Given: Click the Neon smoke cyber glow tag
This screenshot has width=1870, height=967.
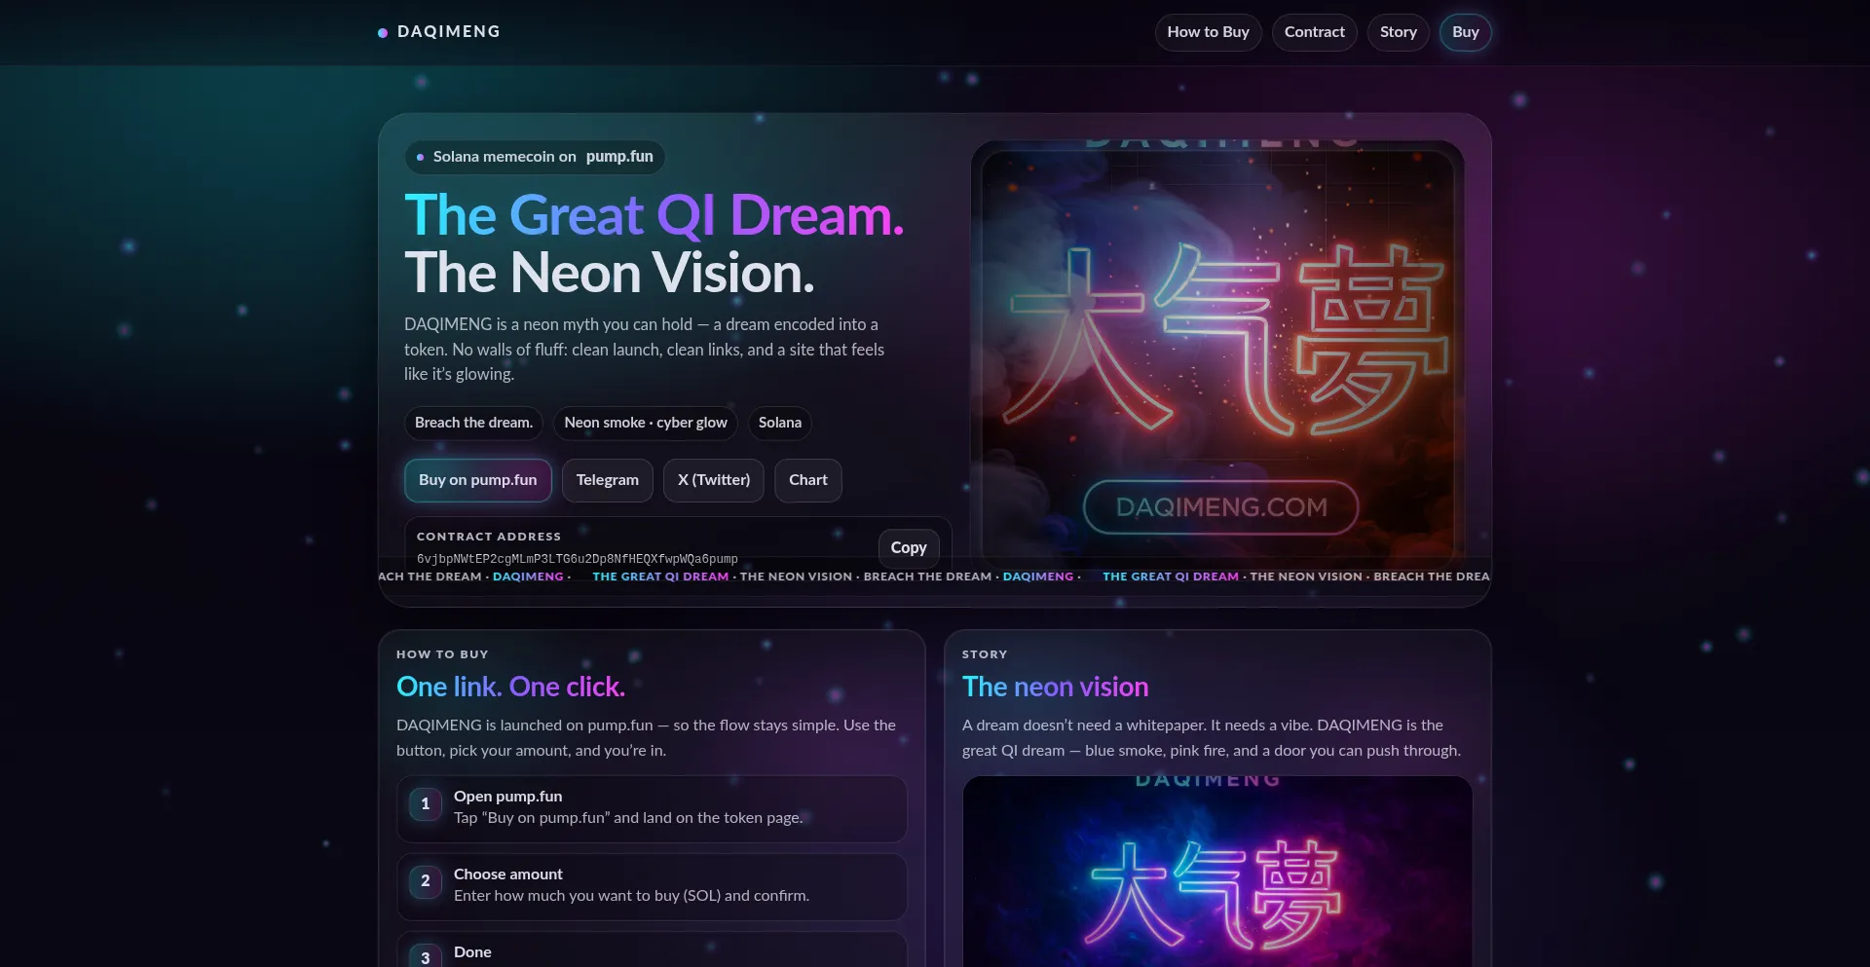Looking at the screenshot, I should tap(646, 423).
